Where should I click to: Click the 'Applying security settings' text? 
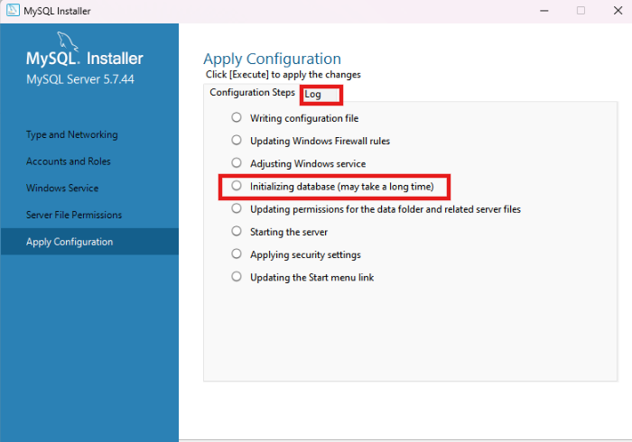[x=305, y=254]
